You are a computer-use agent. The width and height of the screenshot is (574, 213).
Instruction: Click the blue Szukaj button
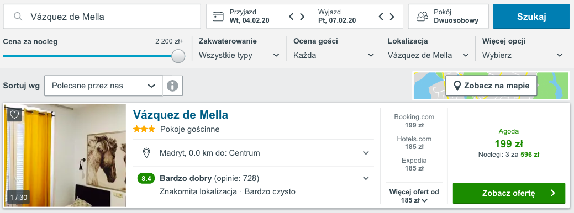[531, 17]
